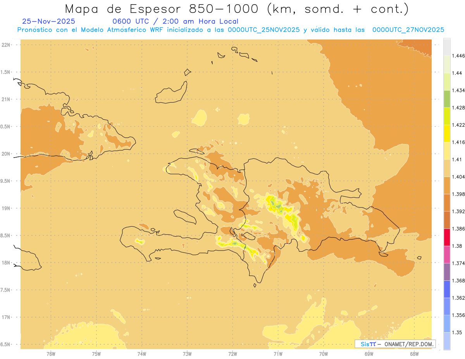Click the colorbar value '1.356'
This screenshot has width=465, height=359.
point(458,315)
